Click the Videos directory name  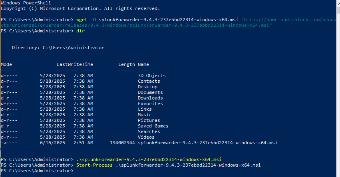tap(146, 137)
